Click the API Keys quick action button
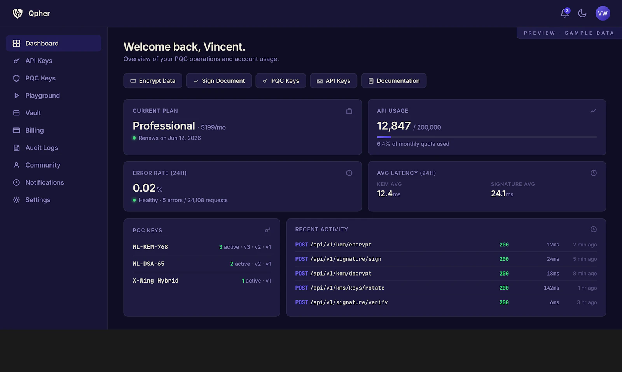 pos(334,81)
